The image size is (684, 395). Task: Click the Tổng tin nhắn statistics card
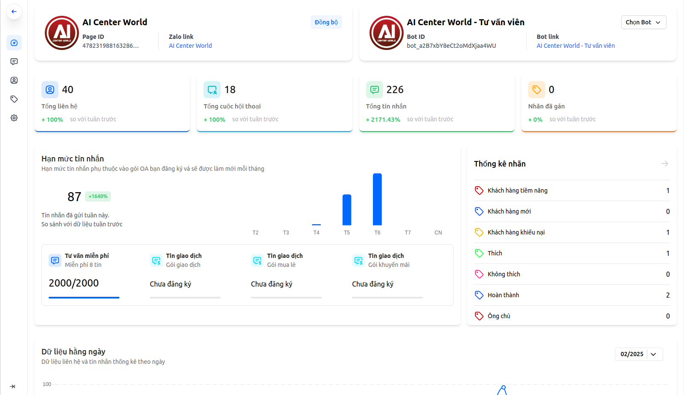(x=437, y=104)
